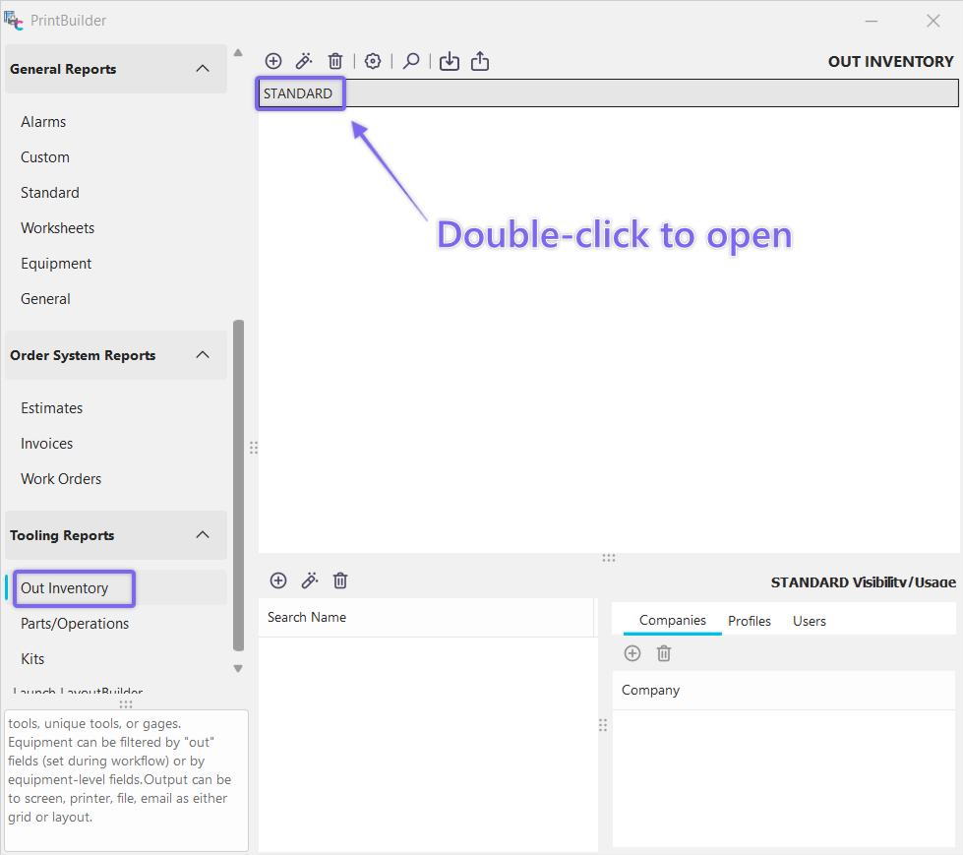Click the trash icon above Search Name list
The image size is (963, 855).
click(x=340, y=580)
